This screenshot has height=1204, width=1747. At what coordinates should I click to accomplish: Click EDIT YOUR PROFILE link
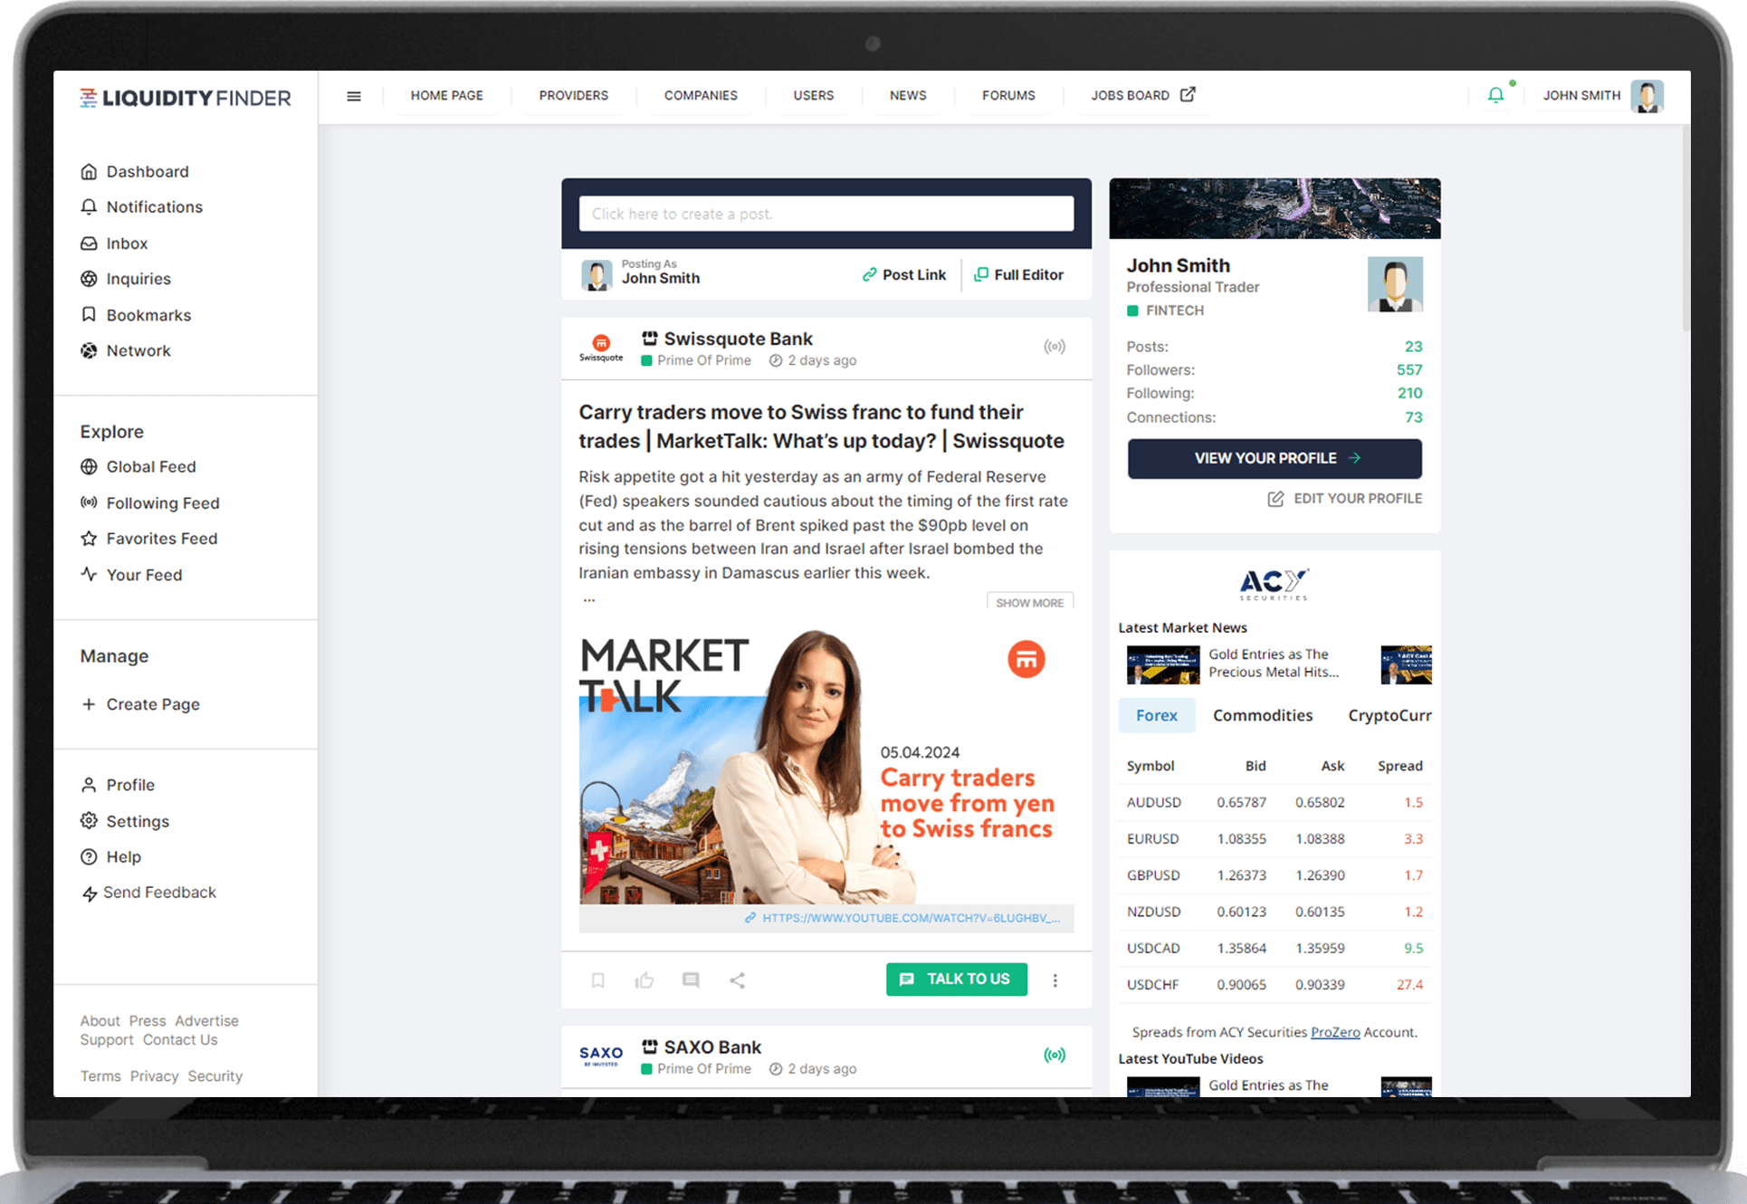[1345, 499]
